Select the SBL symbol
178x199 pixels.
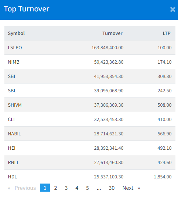(12, 91)
